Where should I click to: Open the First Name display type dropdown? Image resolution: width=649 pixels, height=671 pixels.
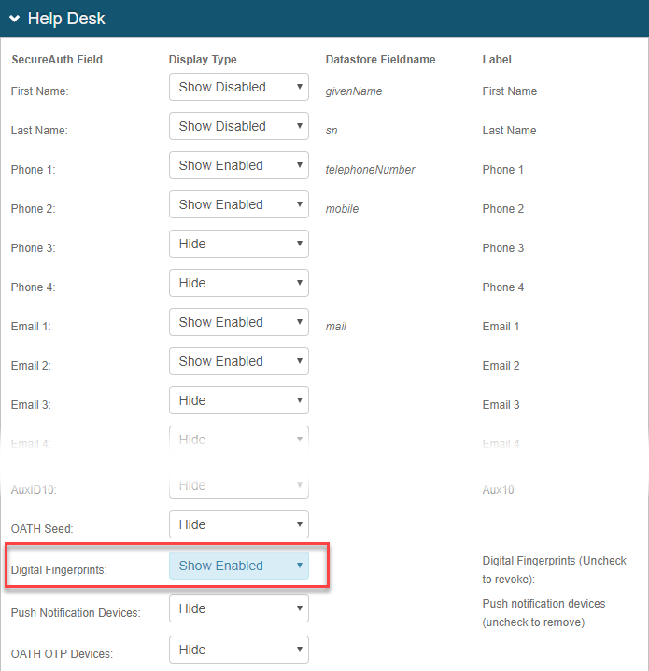point(238,88)
